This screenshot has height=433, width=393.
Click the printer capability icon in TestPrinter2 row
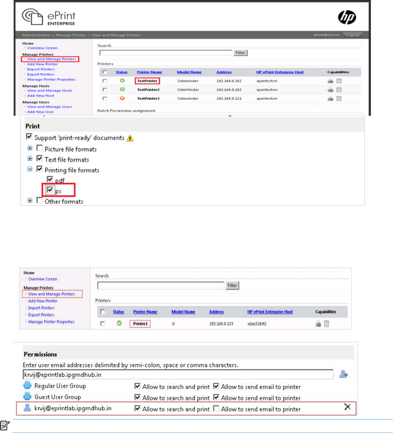(x=330, y=90)
